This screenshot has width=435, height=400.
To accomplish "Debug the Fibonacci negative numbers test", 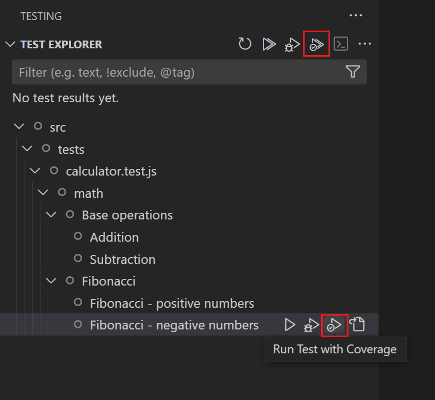I will pyautogui.click(x=312, y=325).
